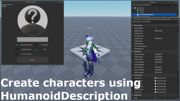Click the HatAccessory property row
180x101 pixels.
click(x=154, y=41)
